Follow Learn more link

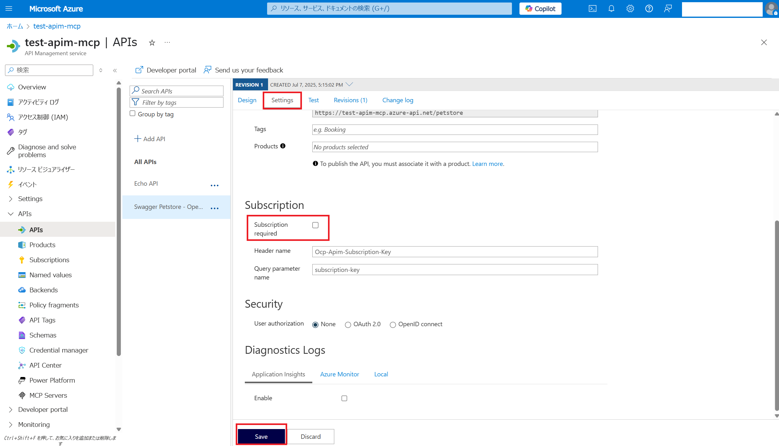tap(488, 164)
